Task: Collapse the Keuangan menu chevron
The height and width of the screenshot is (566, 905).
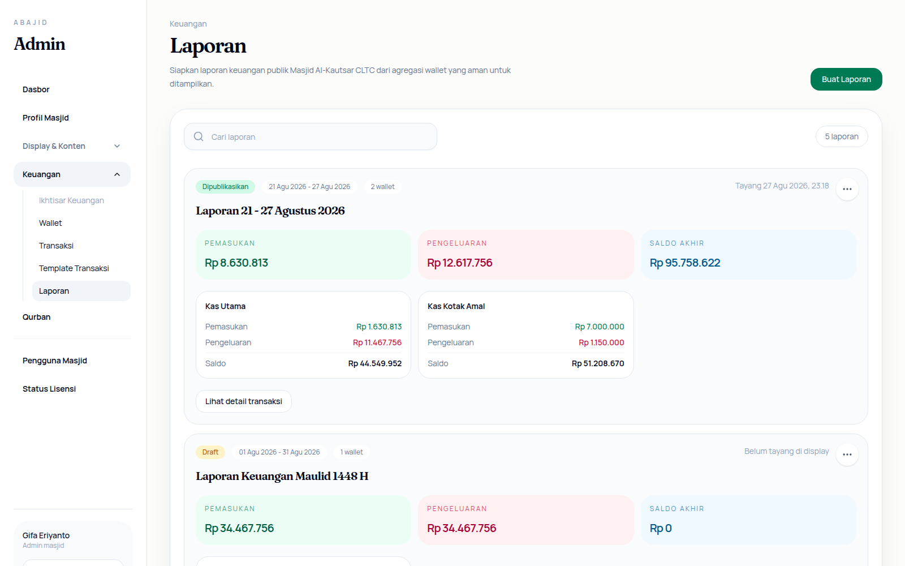Action: pyautogui.click(x=117, y=174)
